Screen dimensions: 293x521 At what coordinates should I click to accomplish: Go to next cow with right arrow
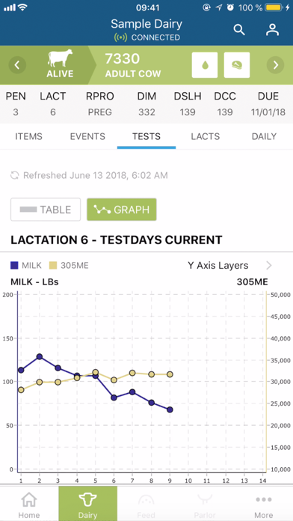point(275,65)
